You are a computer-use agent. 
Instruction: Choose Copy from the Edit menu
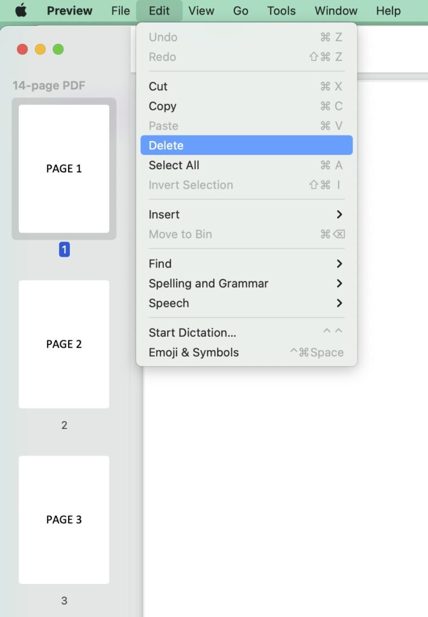(x=162, y=106)
